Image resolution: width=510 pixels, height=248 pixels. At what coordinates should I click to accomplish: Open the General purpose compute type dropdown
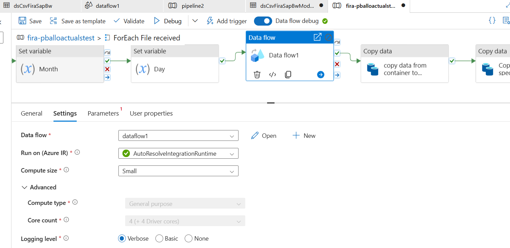(185, 204)
